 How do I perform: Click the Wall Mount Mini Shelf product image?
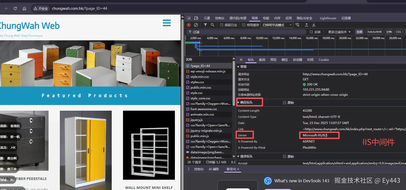pyautogui.click(x=149, y=145)
